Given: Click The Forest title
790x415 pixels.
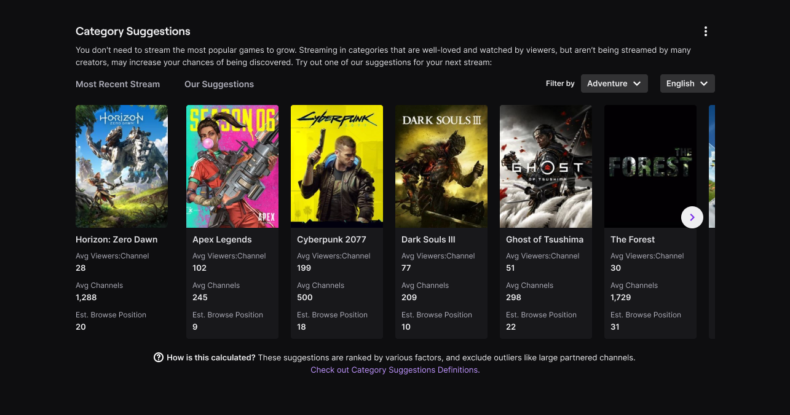Looking at the screenshot, I should [x=632, y=239].
